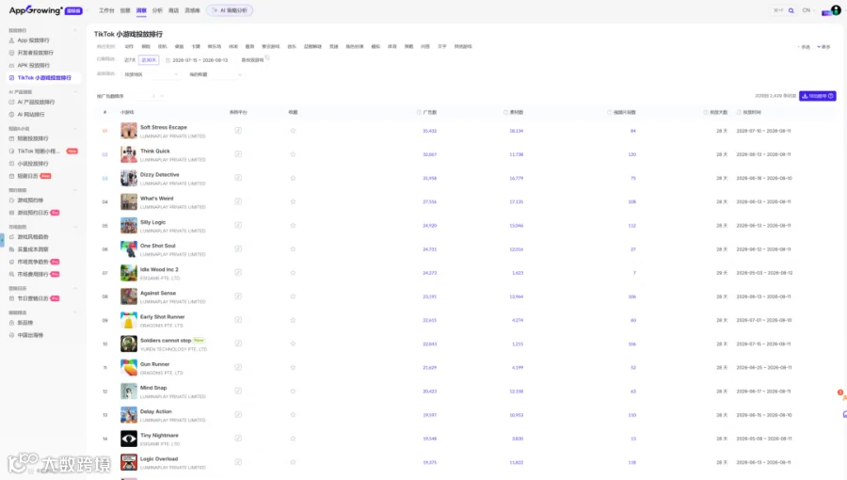
Task: Click the sidebar collapse handle on left edge
Action: point(2,240)
